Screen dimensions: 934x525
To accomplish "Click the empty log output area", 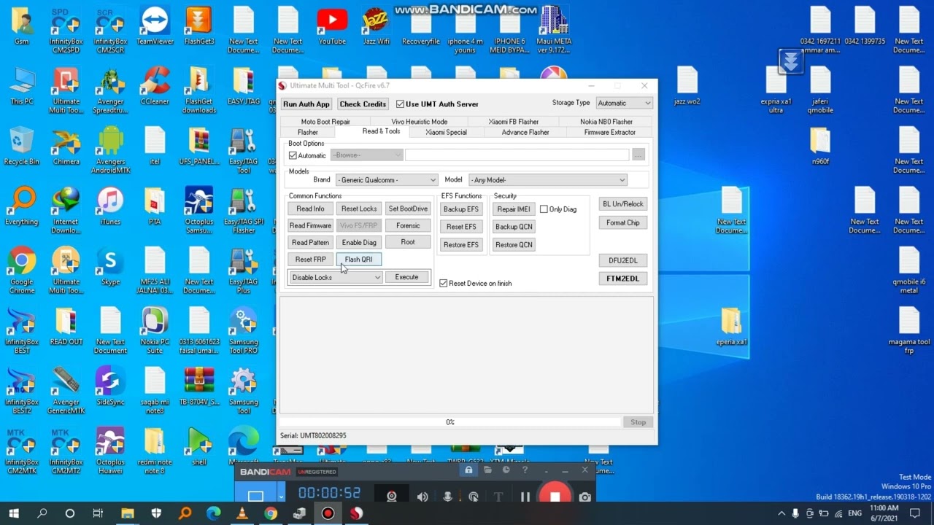I will (467, 355).
